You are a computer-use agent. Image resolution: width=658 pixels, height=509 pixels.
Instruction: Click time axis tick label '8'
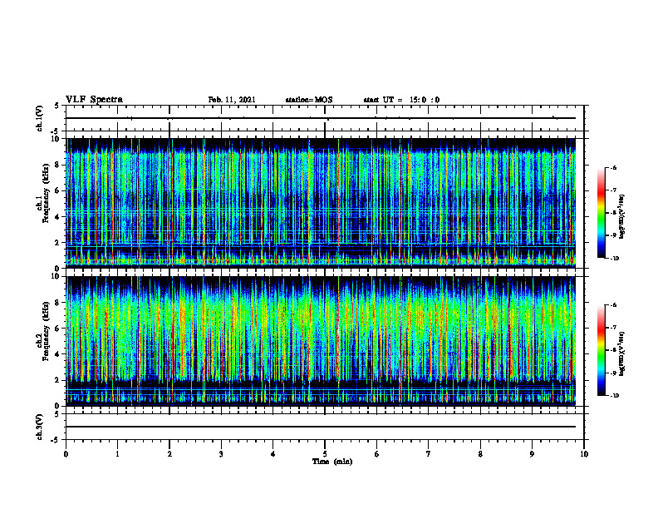[480, 454]
